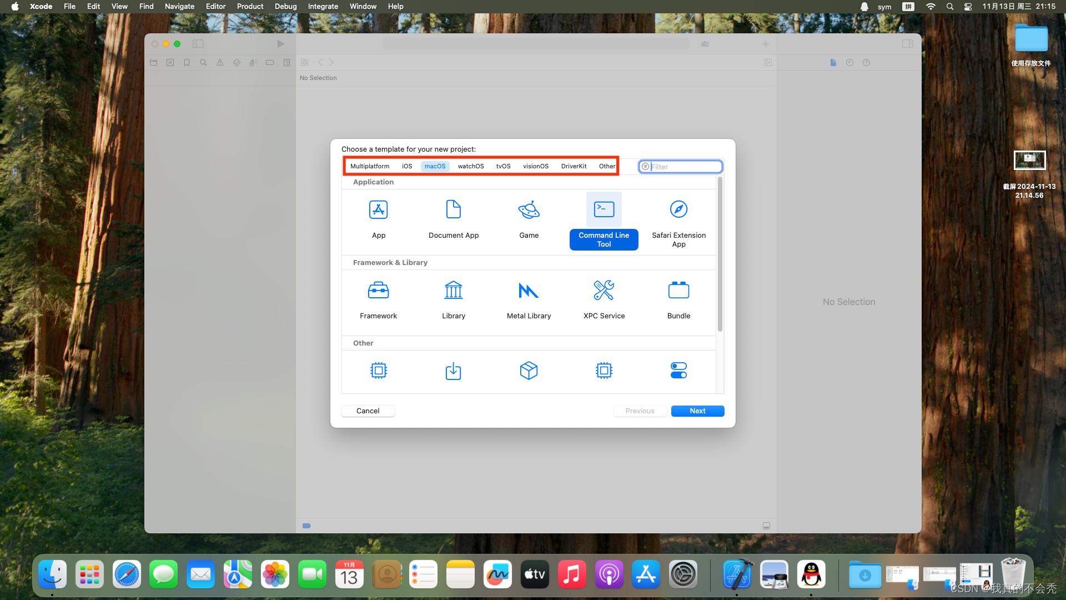Open the Editor menu
Viewport: 1066px width, 600px height.
tap(216, 7)
